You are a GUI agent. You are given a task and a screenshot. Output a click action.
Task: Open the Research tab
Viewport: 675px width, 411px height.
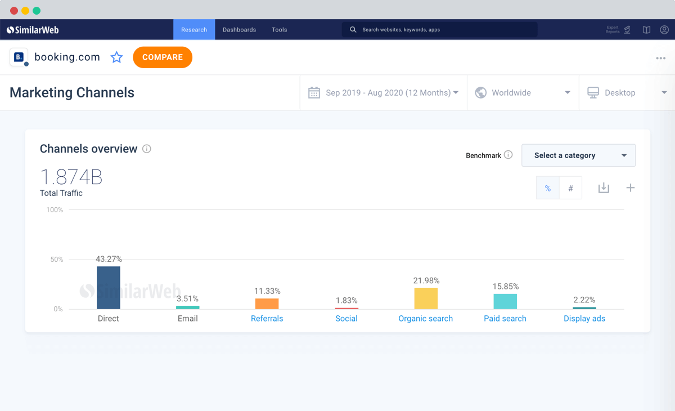tap(194, 30)
